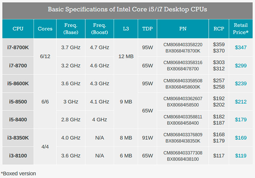This screenshot has width=255, height=178.
Task: Select the Freq. (Boost) column header
Action: 99,29
